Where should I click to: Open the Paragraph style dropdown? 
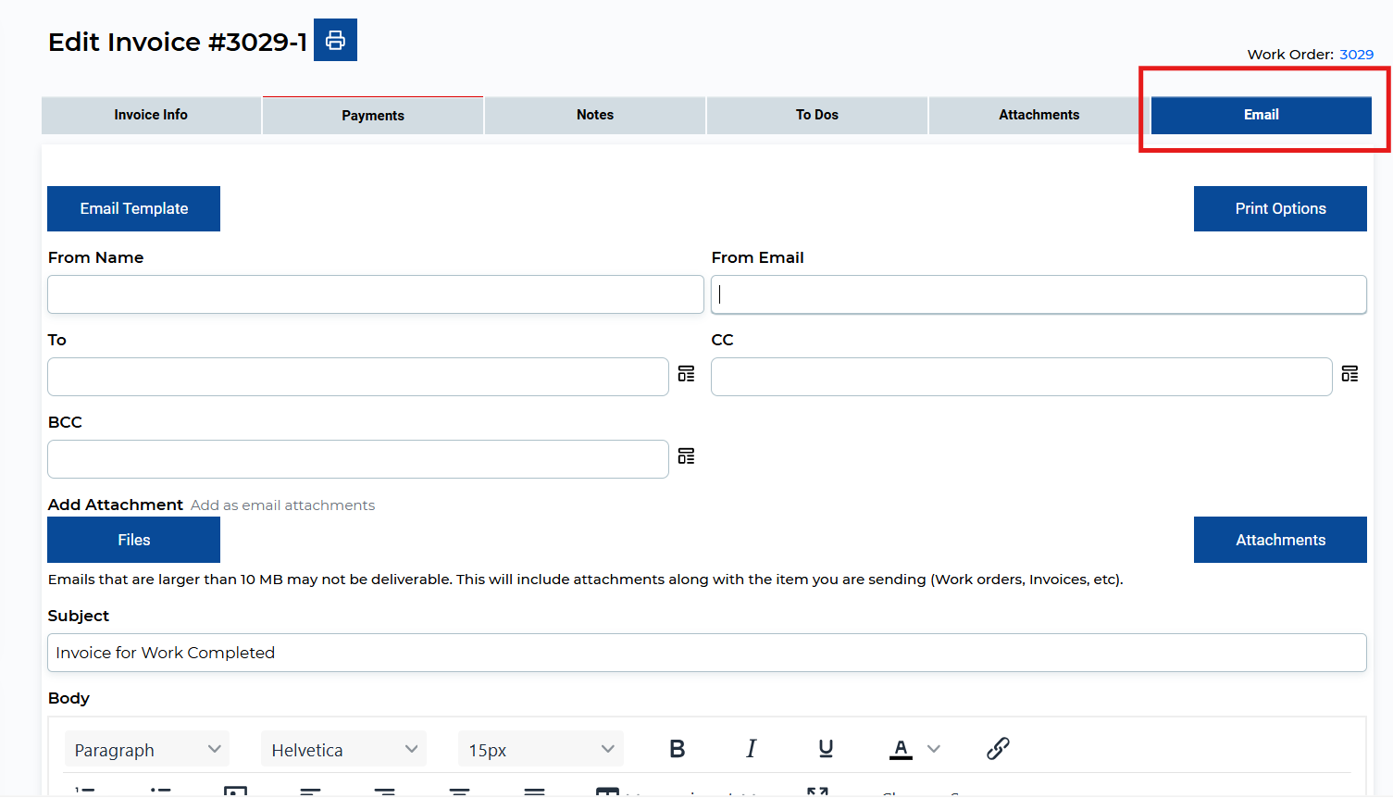(147, 750)
